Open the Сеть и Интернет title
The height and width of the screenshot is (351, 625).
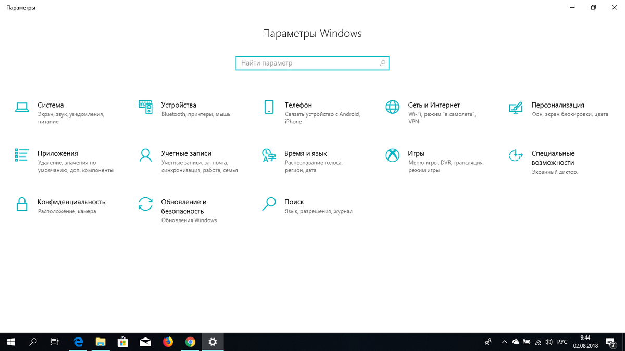(434, 105)
